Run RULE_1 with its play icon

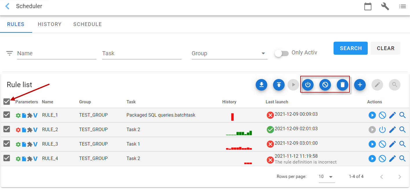click(372, 115)
